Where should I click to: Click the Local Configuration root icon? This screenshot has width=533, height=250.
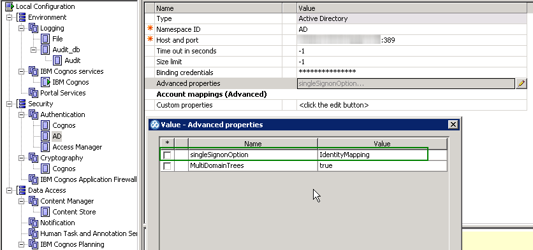point(10,6)
